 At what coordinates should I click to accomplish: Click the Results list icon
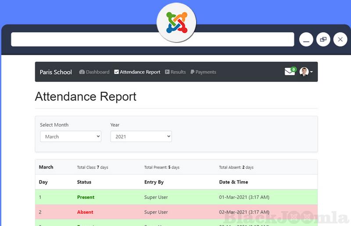(x=167, y=72)
